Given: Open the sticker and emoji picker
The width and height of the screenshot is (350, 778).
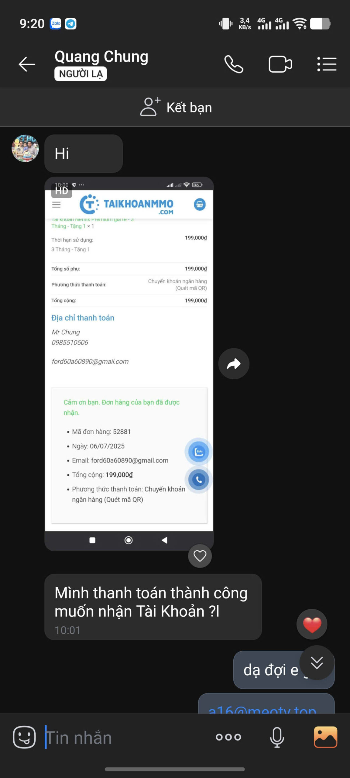Looking at the screenshot, I should (x=24, y=737).
